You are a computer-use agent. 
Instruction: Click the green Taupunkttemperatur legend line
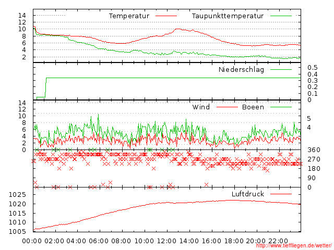[x=281, y=16]
